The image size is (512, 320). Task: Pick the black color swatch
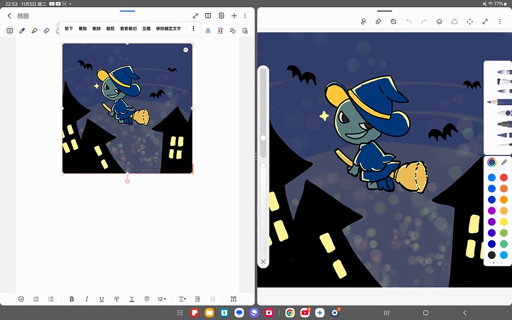pyautogui.click(x=492, y=255)
